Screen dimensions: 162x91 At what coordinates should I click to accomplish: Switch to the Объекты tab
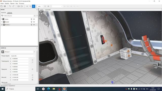10,13
